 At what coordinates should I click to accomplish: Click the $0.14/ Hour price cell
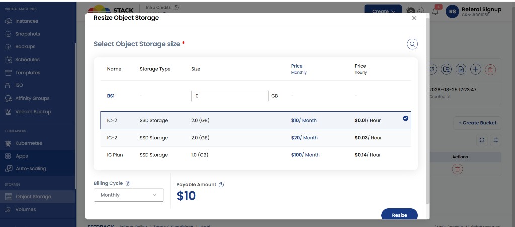[x=368, y=155]
